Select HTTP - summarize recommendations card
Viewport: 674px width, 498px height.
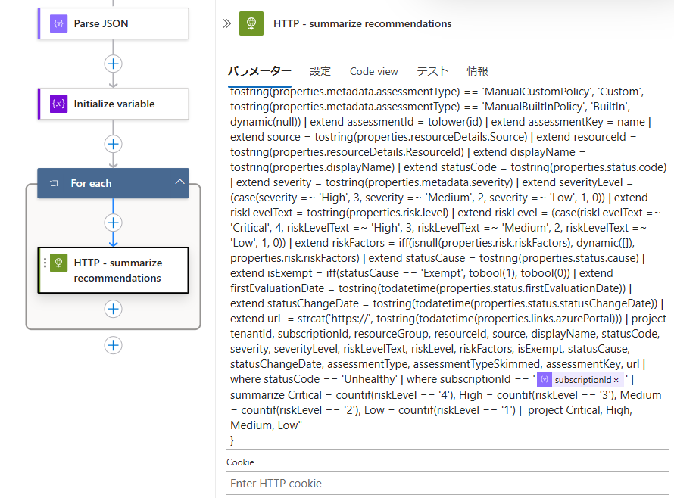click(113, 270)
